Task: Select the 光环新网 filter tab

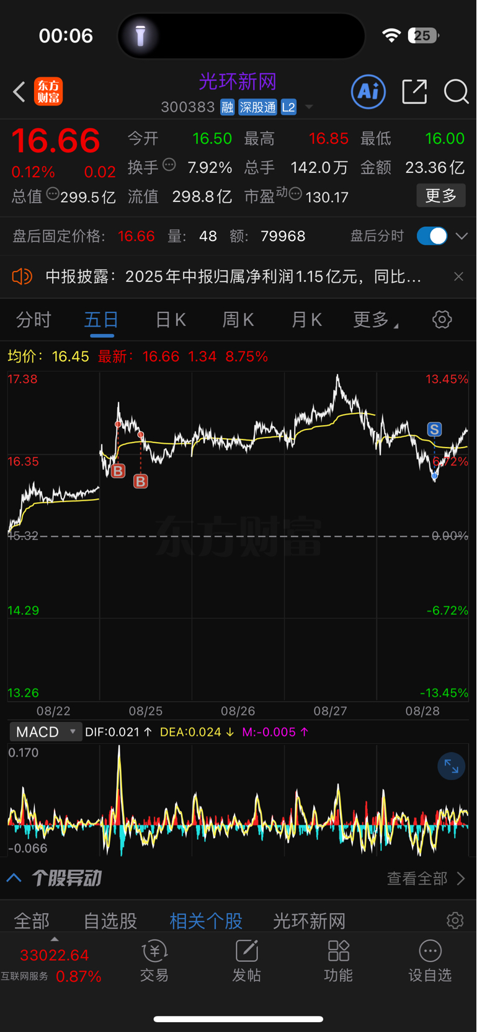Action: pos(310,921)
